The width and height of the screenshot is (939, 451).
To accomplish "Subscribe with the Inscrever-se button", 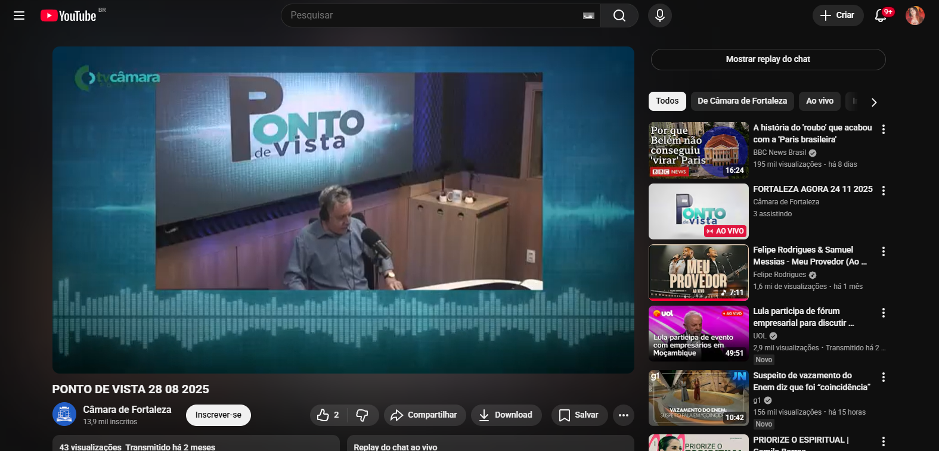I will click(218, 415).
